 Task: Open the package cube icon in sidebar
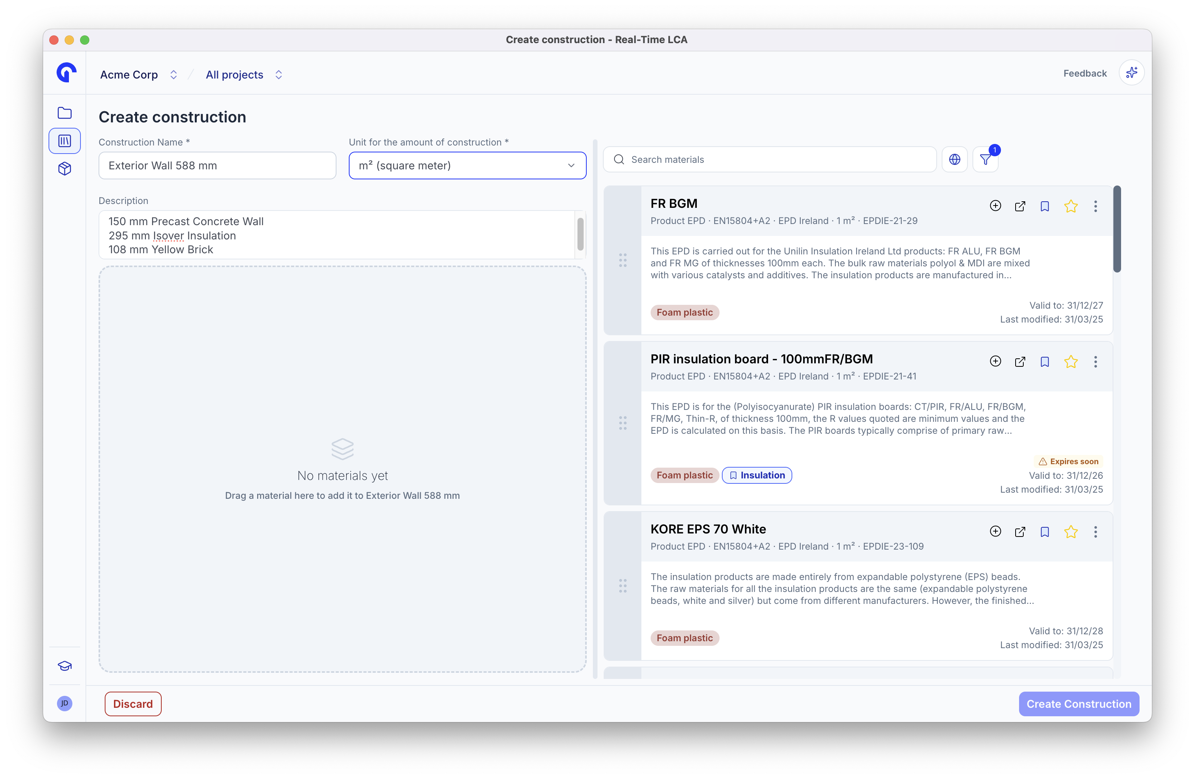65,169
